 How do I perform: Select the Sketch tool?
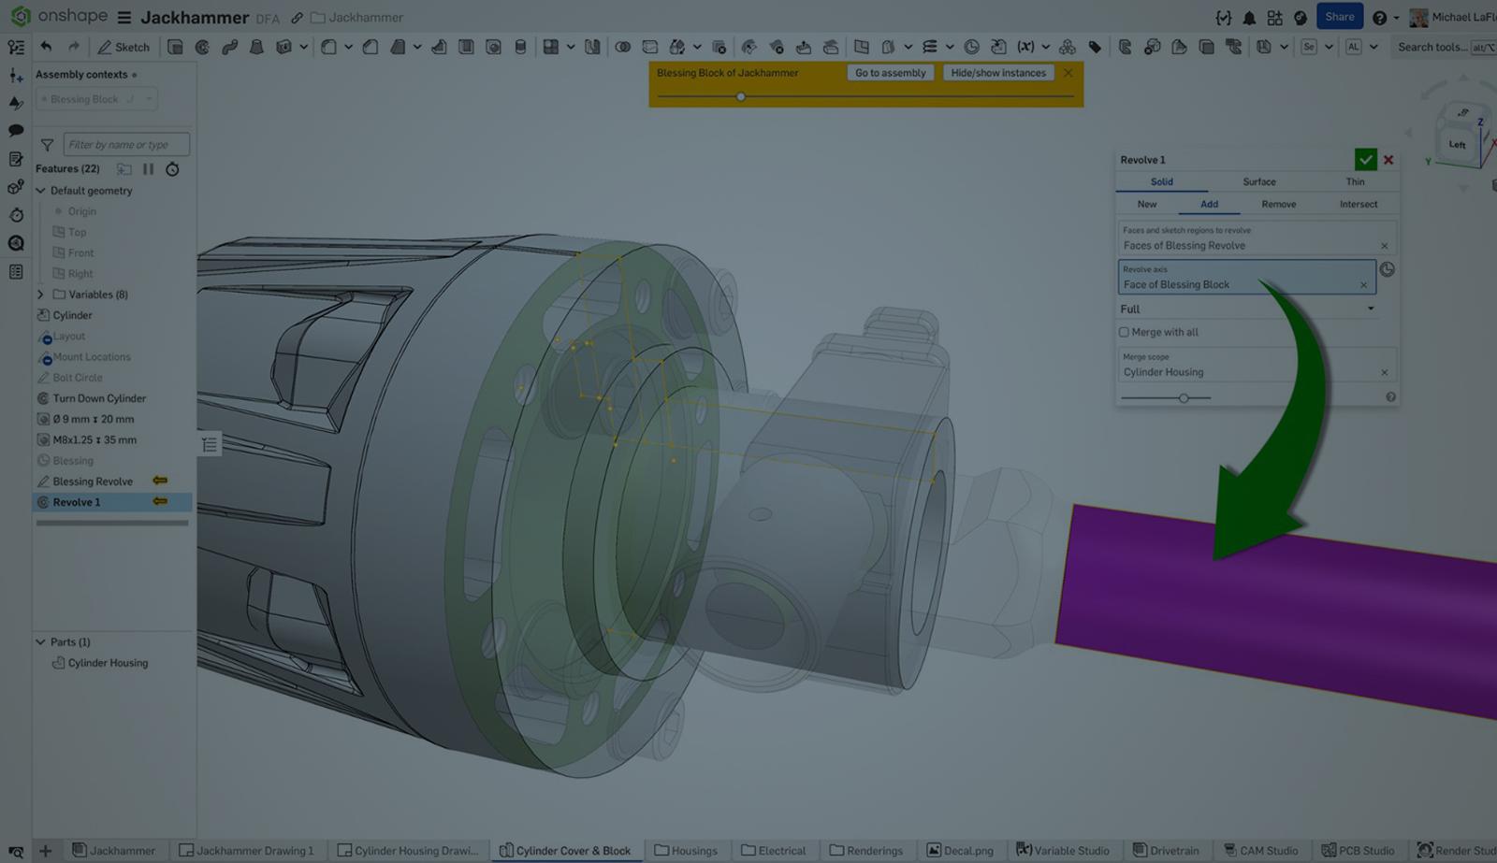[x=124, y=47]
